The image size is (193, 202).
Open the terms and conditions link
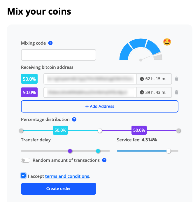pyautogui.click(x=67, y=176)
